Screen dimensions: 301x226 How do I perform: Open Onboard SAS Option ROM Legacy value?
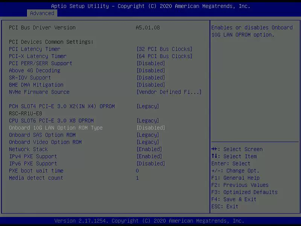[148, 135]
